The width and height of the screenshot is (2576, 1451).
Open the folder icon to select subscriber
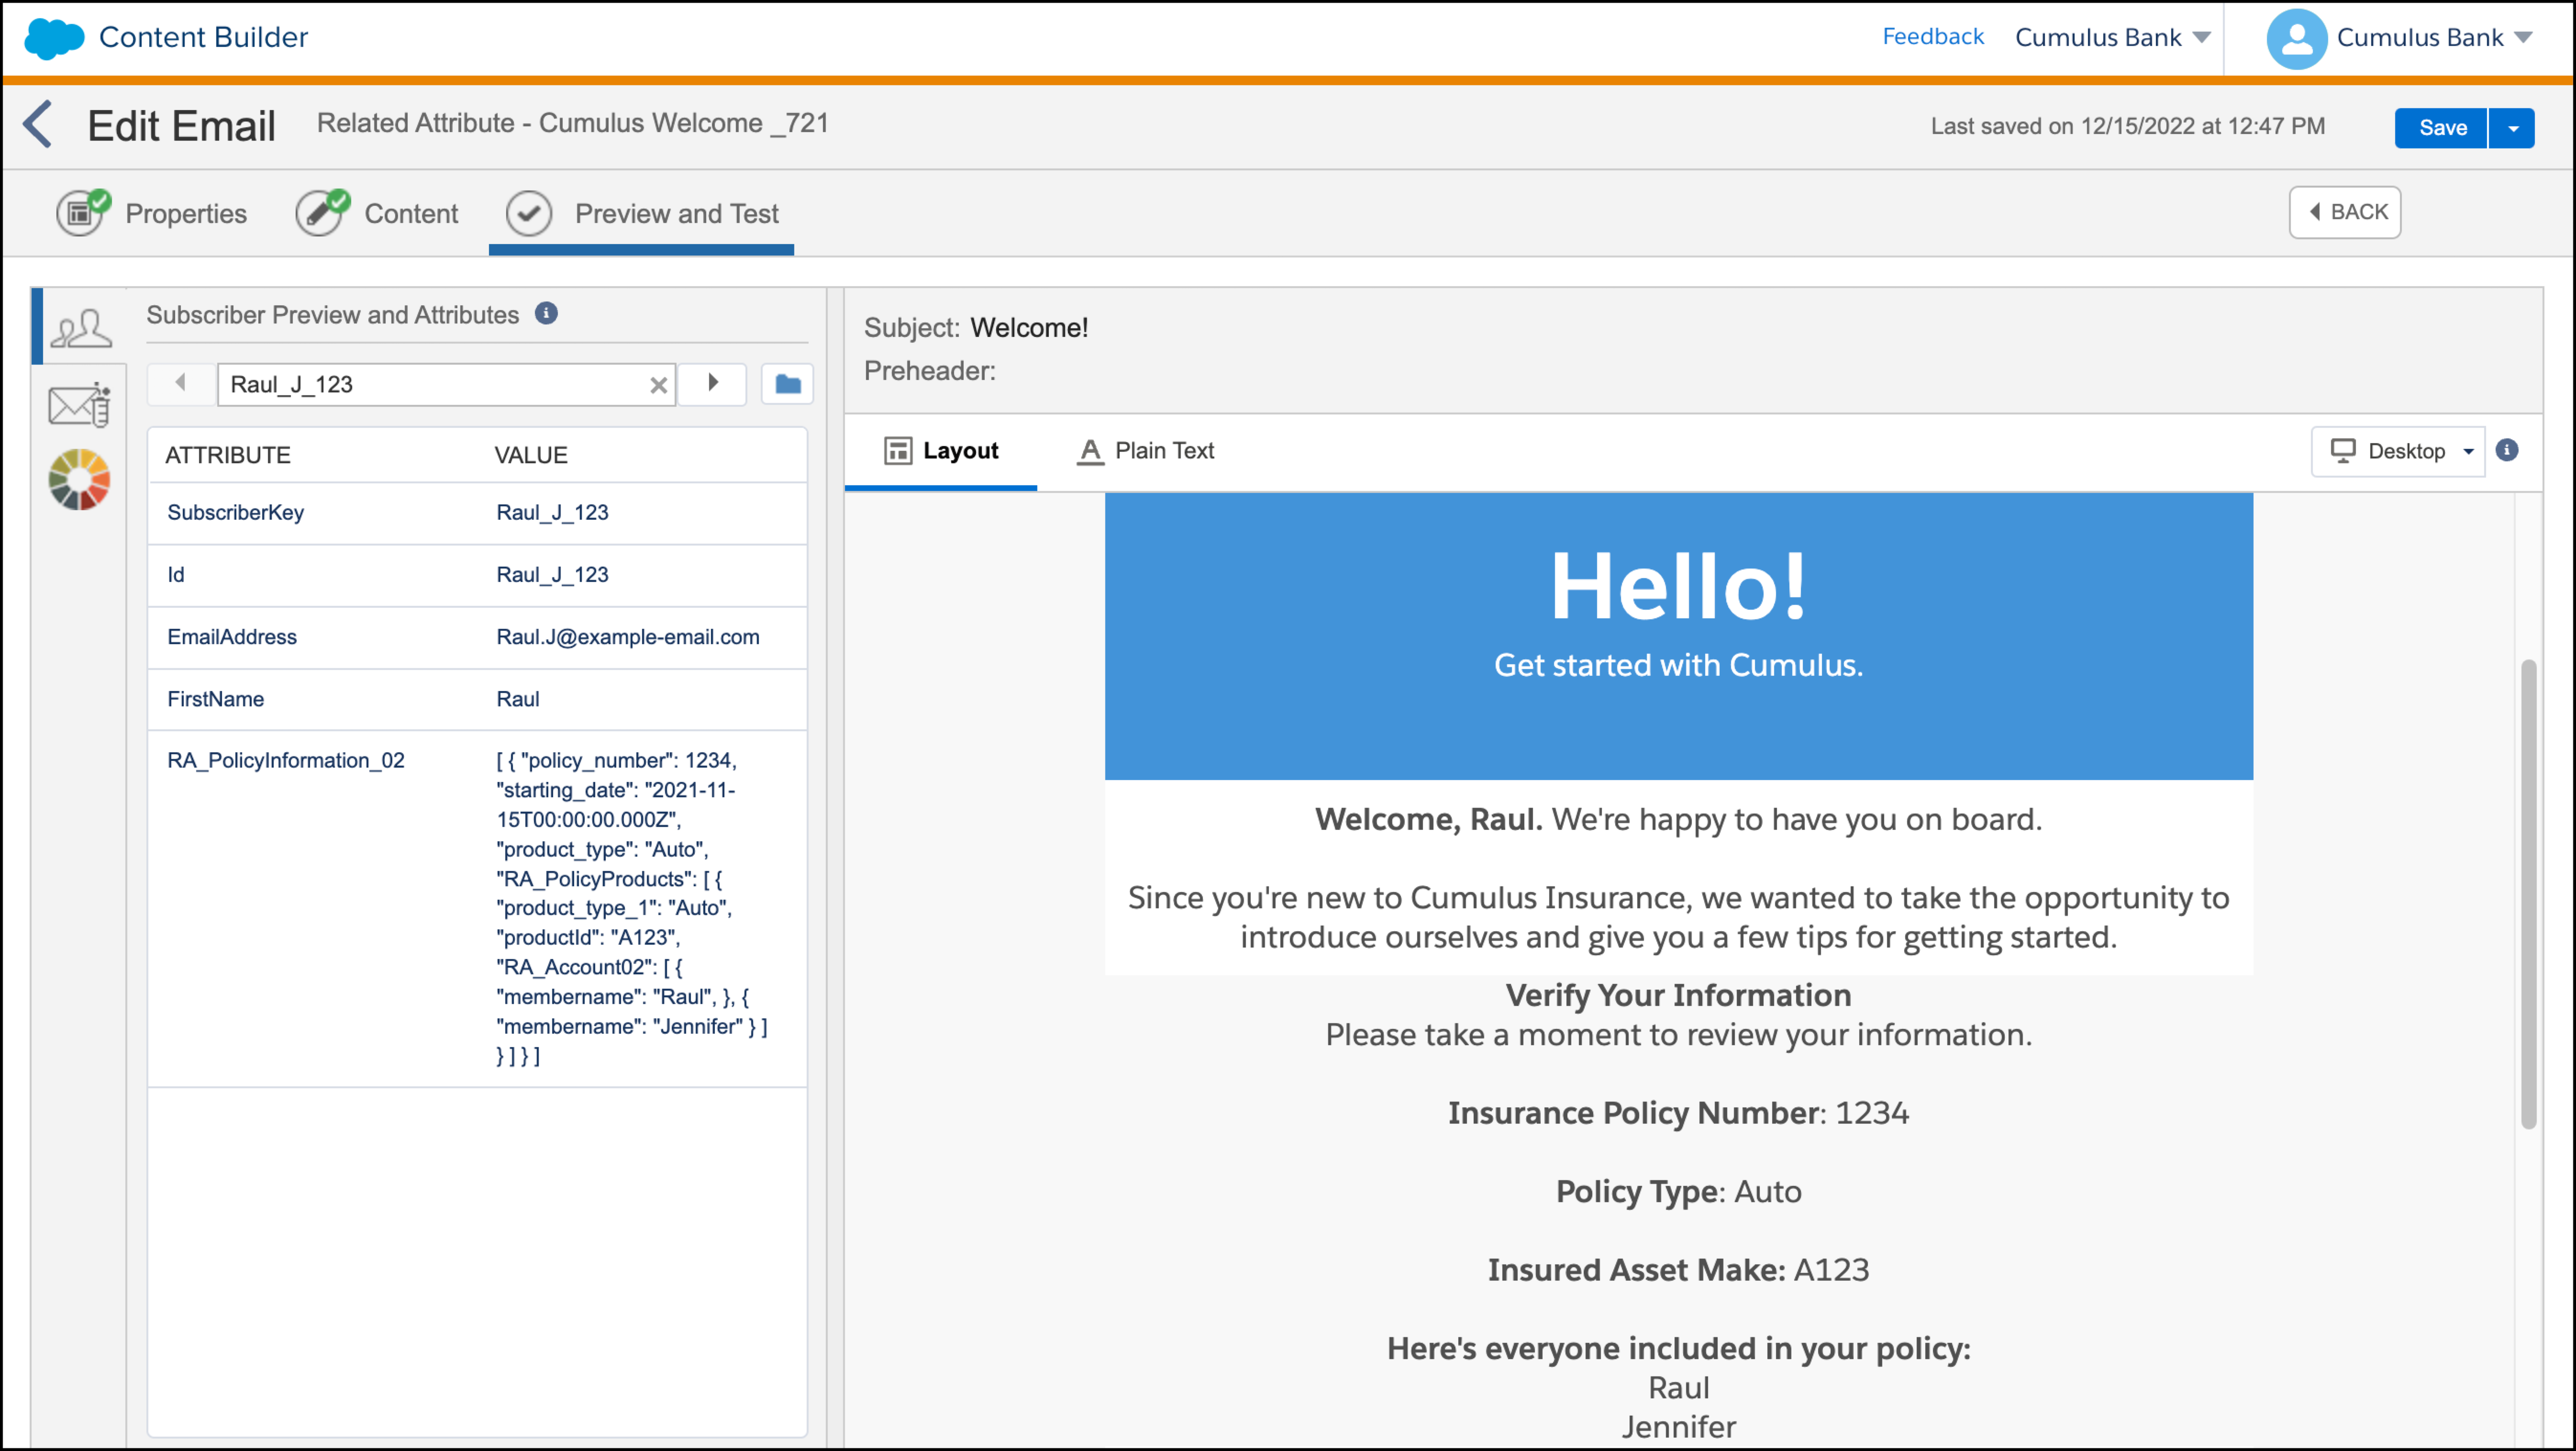tap(788, 384)
